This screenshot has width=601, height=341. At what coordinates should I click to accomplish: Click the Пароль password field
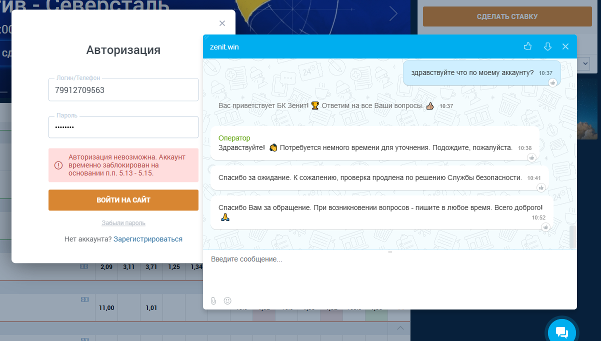(123, 127)
